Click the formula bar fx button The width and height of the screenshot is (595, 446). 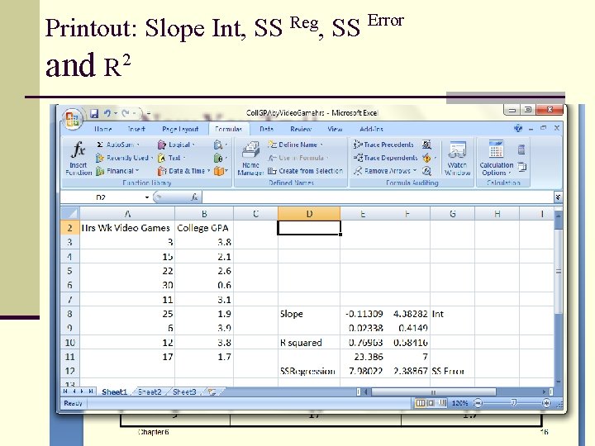point(194,197)
